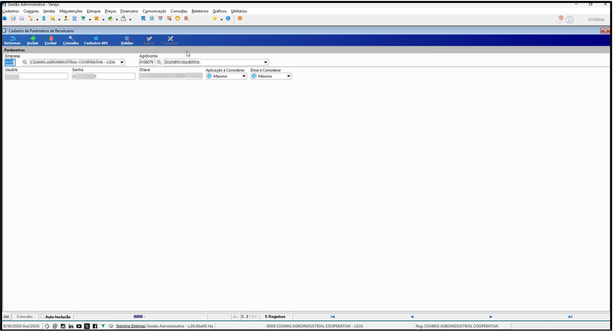The width and height of the screenshot is (613, 332).
Task: Expand the Agrônomo dropdown
Action: click(x=266, y=63)
